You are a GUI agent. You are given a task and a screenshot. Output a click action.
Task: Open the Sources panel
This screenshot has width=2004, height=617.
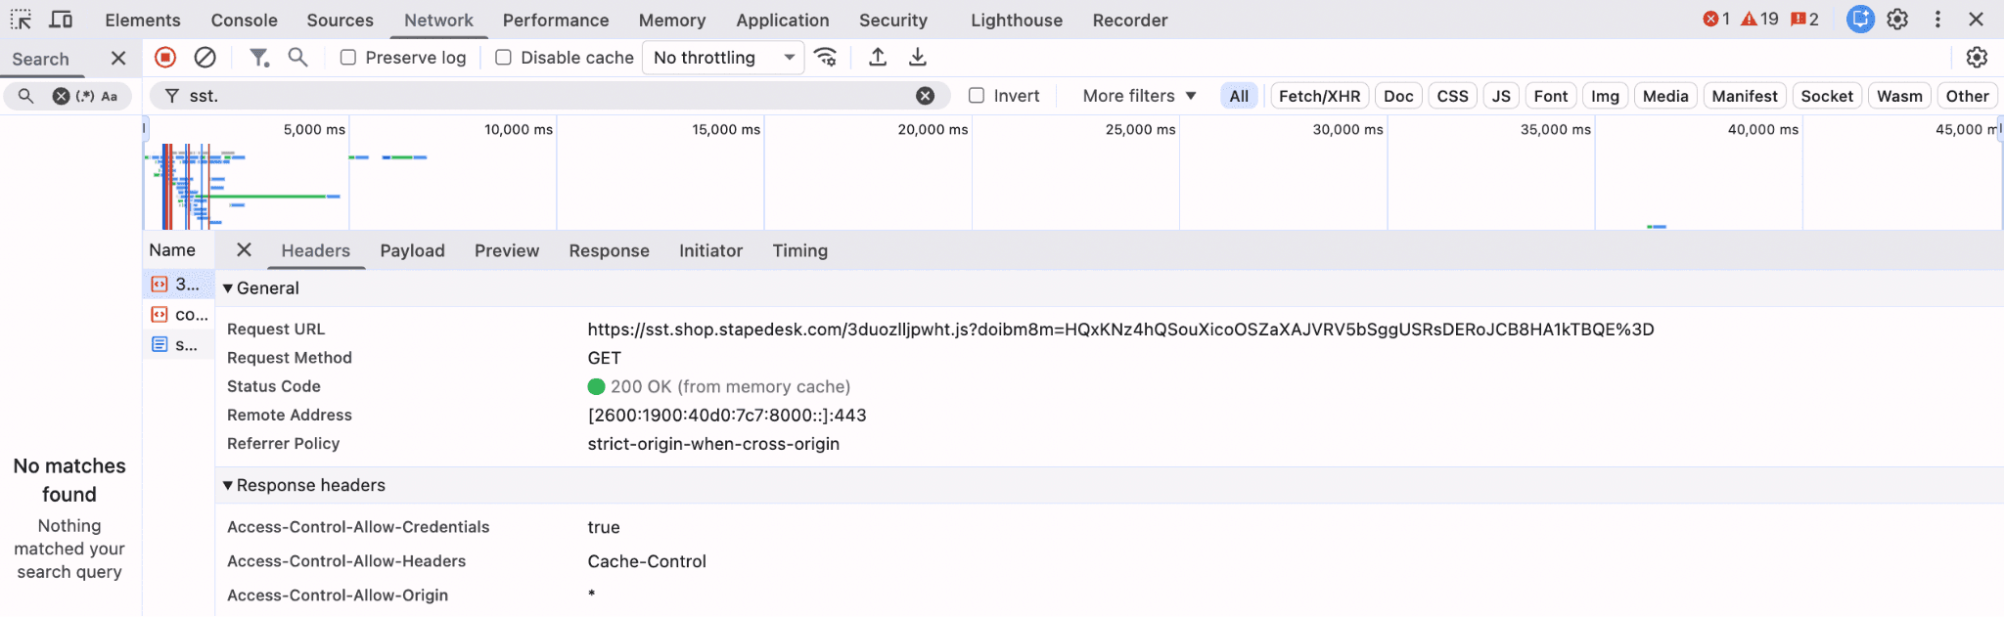pyautogui.click(x=340, y=21)
